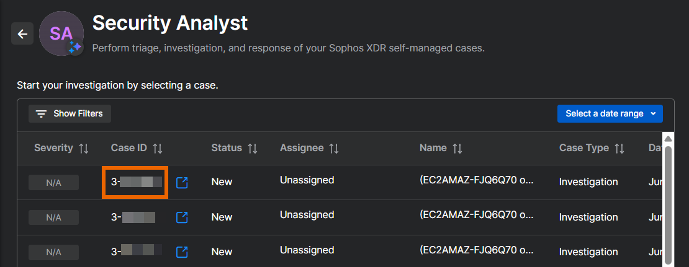Open first case in new window icon
The image size is (689, 267).
[182, 183]
